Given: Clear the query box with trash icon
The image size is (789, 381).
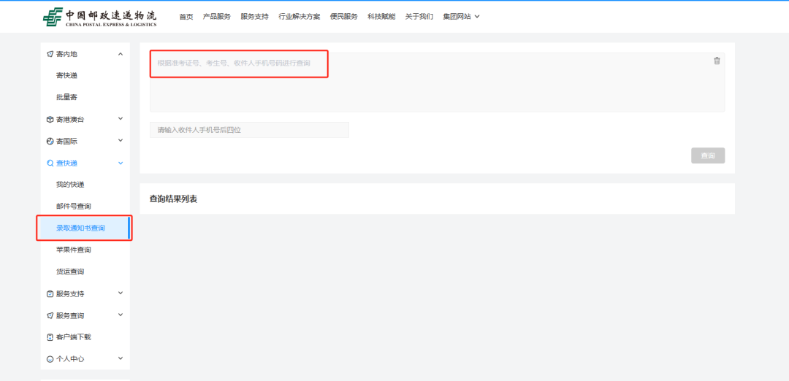Looking at the screenshot, I should (717, 61).
